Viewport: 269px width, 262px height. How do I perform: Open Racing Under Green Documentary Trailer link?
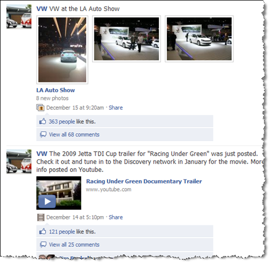pyautogui.click(x=144, y=181)
